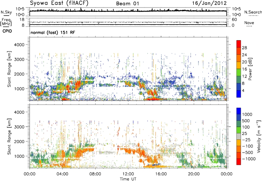Click the '04:00' time axis label
Screen dimensions: 262x181
coord(62,174)
